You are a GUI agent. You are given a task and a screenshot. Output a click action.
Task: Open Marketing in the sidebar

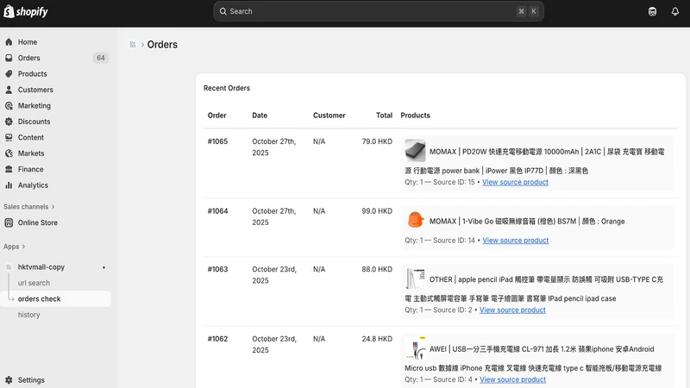(34, 105)
